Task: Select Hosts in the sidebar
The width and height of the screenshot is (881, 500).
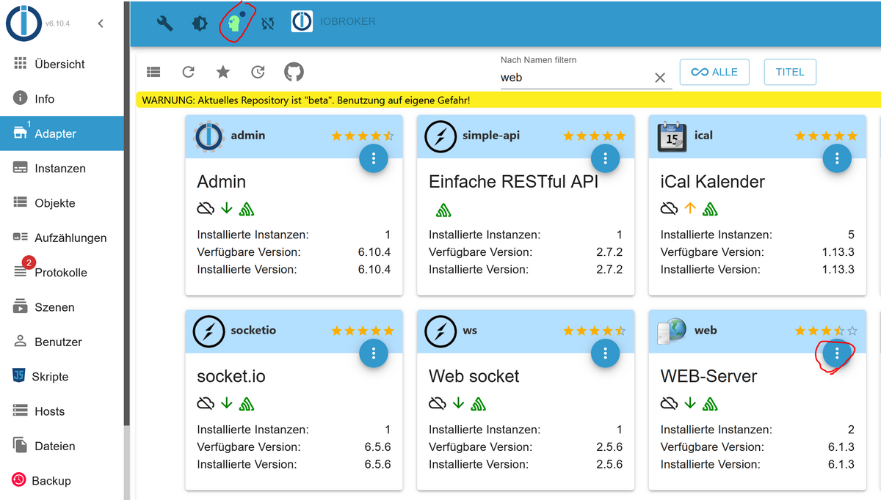Action: (62, 411)
